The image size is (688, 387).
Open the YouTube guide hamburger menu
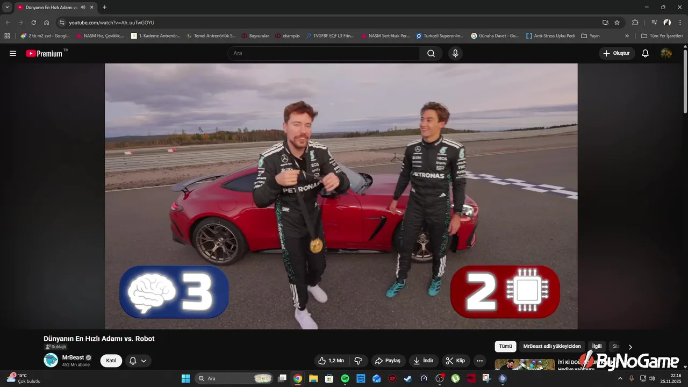(13, 53)
